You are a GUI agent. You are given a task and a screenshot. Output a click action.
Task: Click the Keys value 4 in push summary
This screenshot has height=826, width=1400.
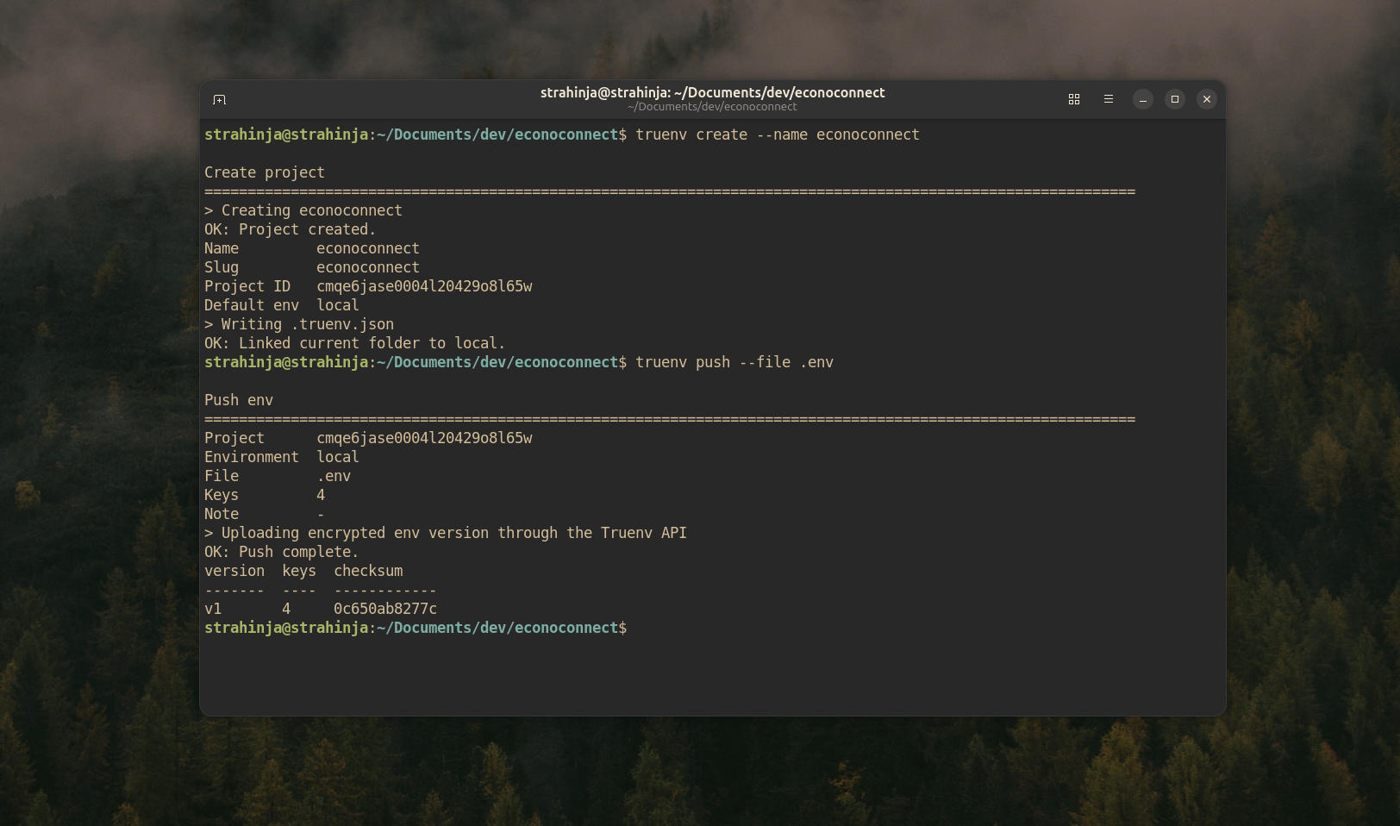[321, 495]
